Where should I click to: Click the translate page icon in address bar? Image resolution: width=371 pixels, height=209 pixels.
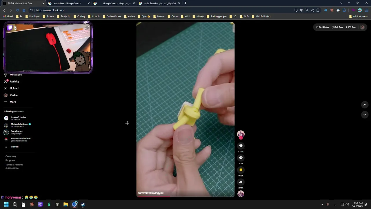[x=301, y=10]
